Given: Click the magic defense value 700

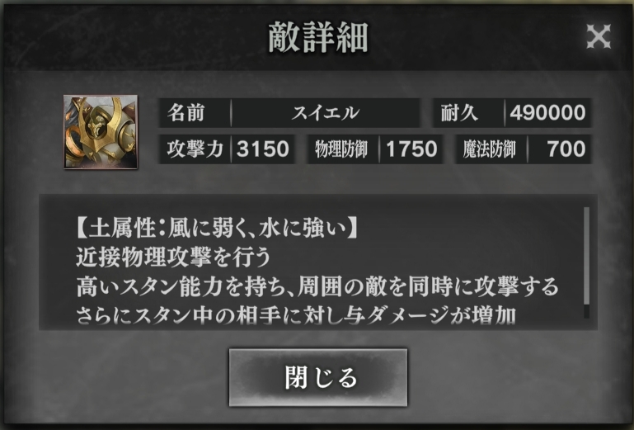Looking at the screenshot, I should (566, 149).
